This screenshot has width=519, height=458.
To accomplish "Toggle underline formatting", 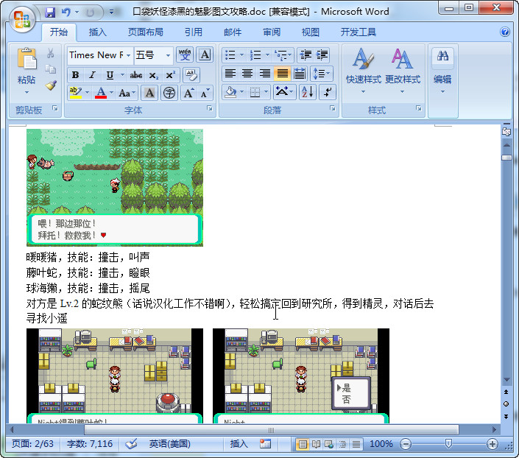I will (x=110, y=75).
